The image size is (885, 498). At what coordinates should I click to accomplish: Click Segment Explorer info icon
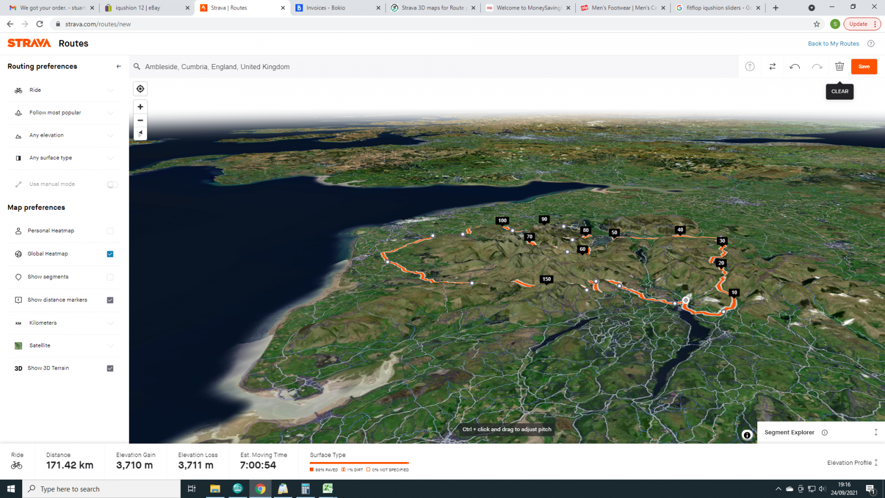(825, 433)
